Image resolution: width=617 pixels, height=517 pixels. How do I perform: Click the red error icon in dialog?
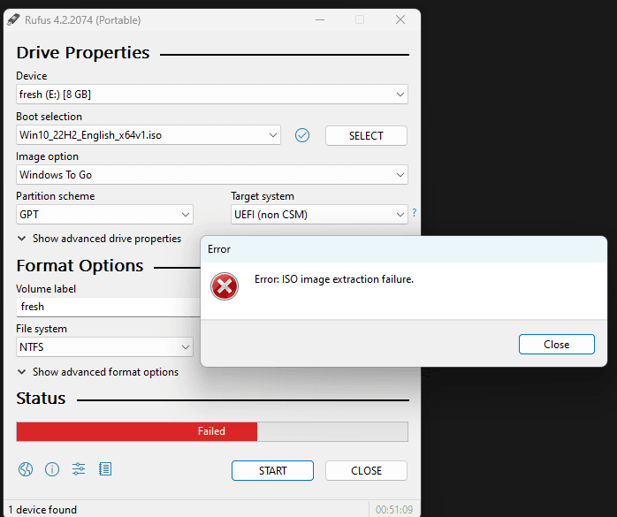tap(225, 286)
